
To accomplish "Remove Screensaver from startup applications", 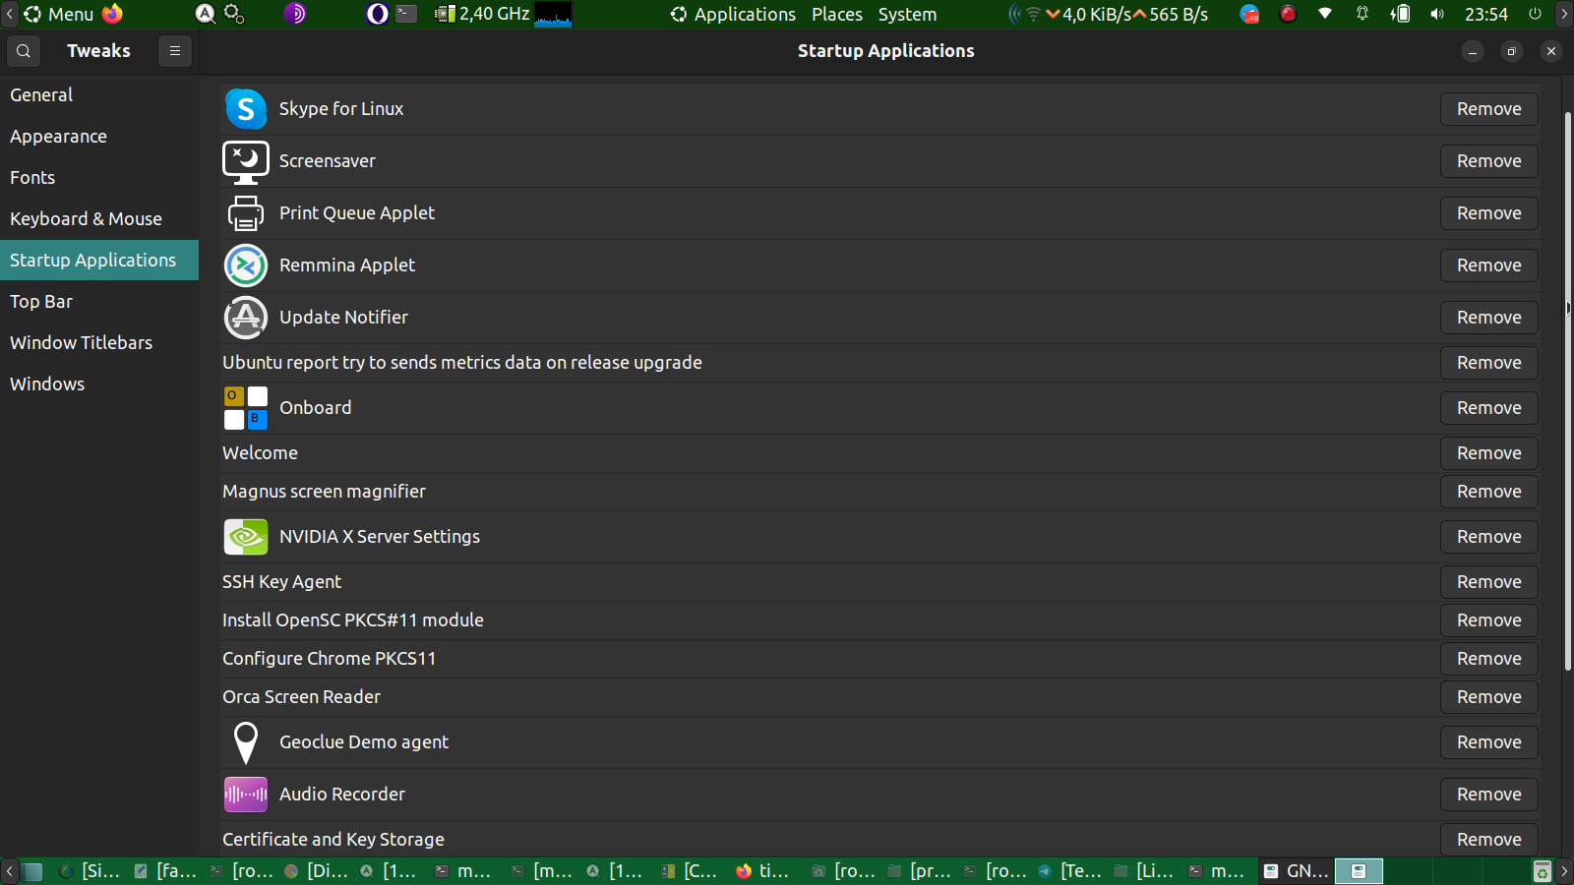I will [x=1489, y=161].
